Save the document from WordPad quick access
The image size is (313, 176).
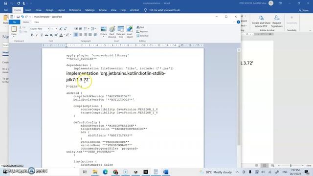pos(18,17)
